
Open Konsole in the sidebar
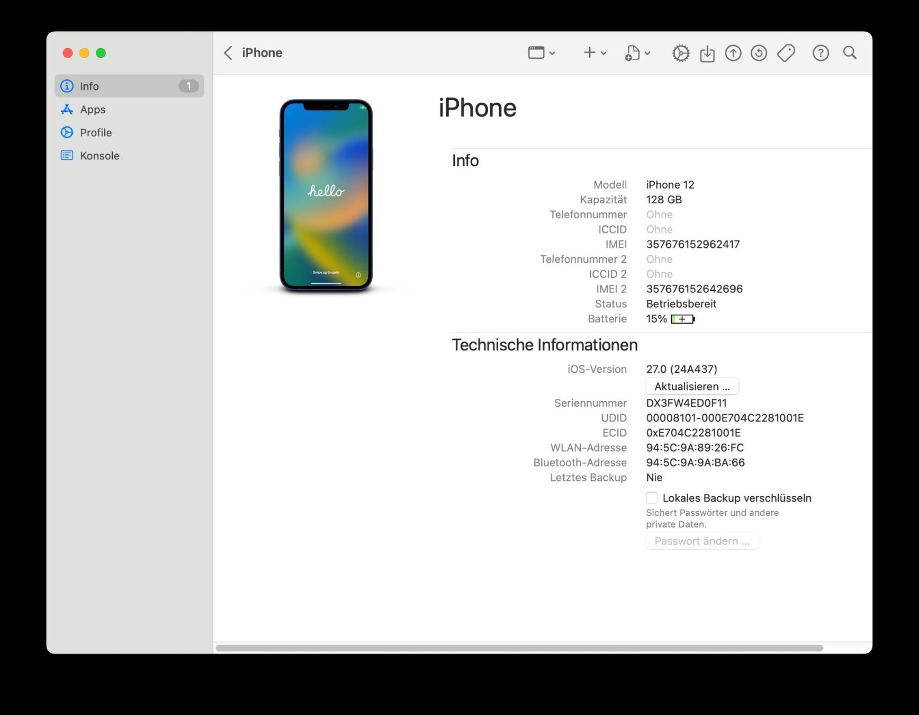tap(129, 156)
